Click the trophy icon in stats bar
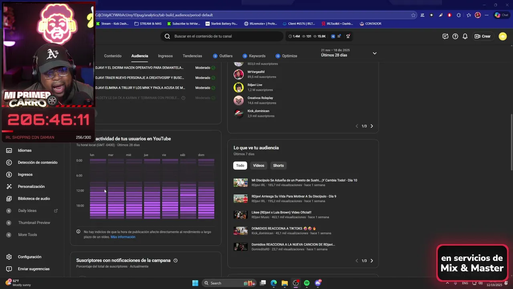 click(348, 36)
